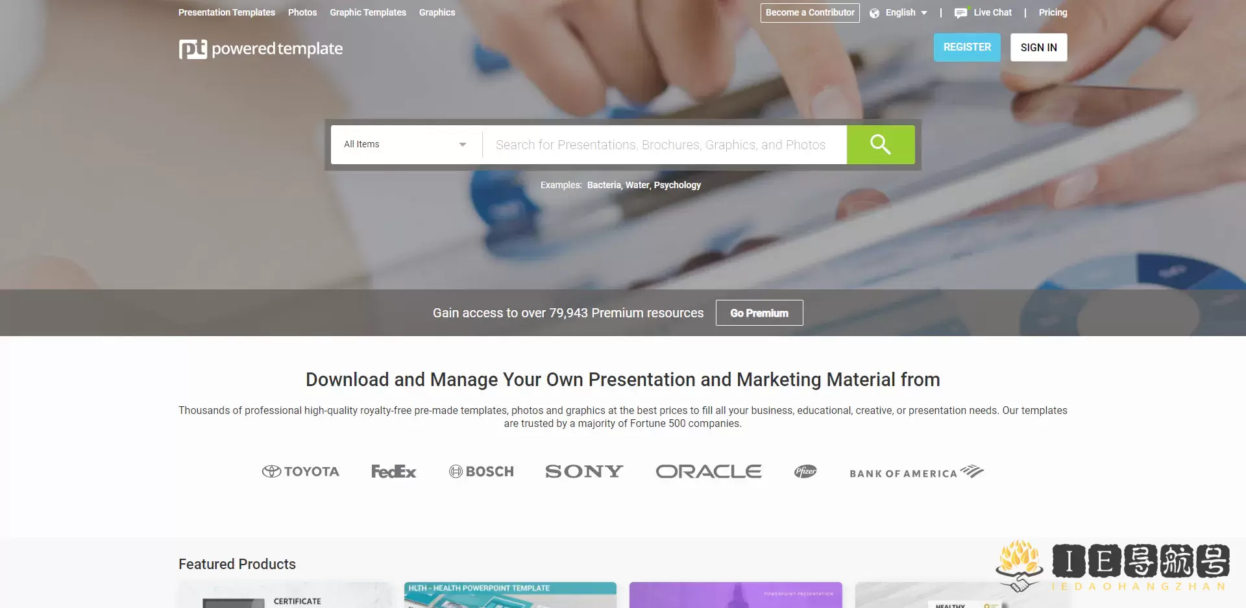Viewport: 1246px width, 608px height.
Task: Click Become a Contributor
Action: click(x=809, y=13)
